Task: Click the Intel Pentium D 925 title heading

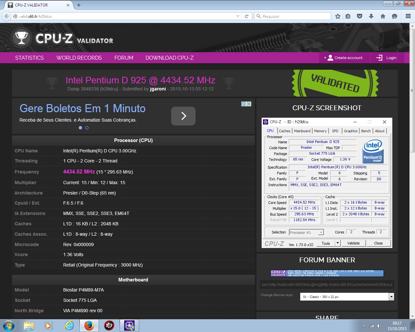Action: 140,80
